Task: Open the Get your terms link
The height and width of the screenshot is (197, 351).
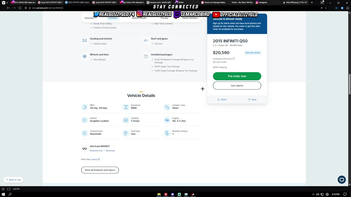Action: pyautogui.click(x=253, y=53)
